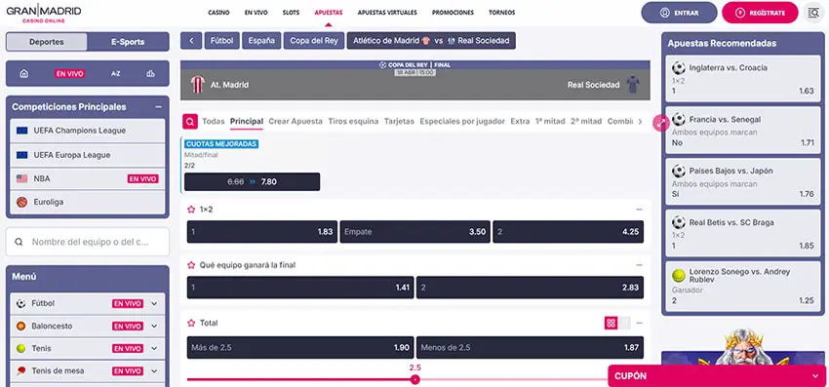This screenshot has width=829, height=387.
Task: Switch to the Crear Apuesta tab
Action: [x=295, y=121]
